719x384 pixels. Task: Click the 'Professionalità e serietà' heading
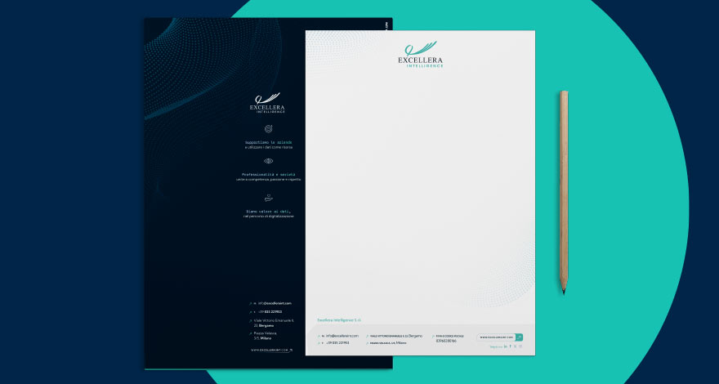[x=268, y=175]
